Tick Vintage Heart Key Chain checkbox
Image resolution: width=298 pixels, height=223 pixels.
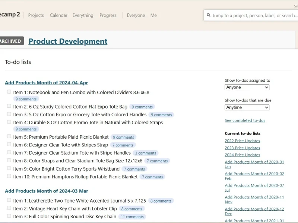point(9,208)
